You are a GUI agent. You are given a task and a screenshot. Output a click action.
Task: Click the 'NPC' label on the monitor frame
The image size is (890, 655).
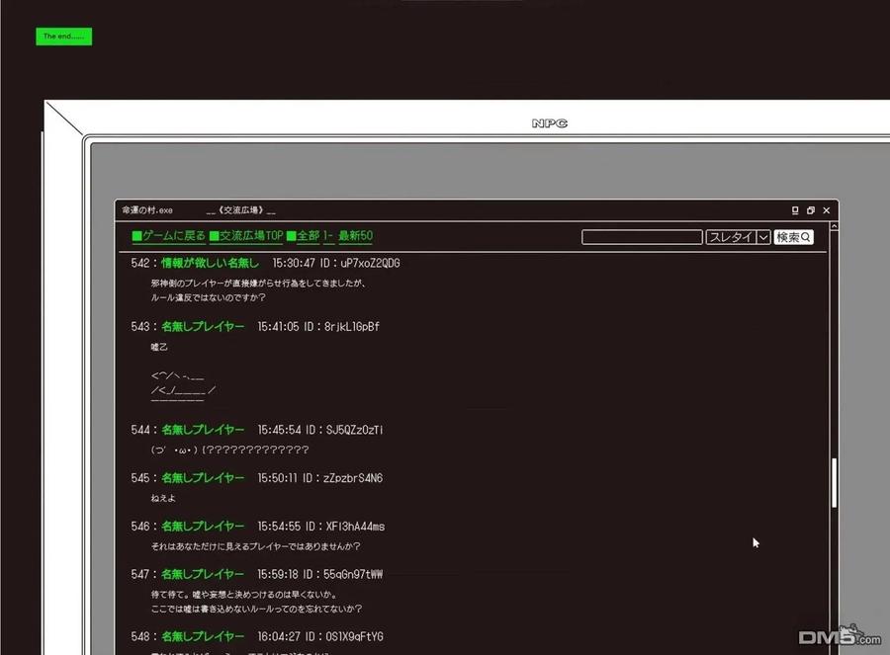pos(550,123)
